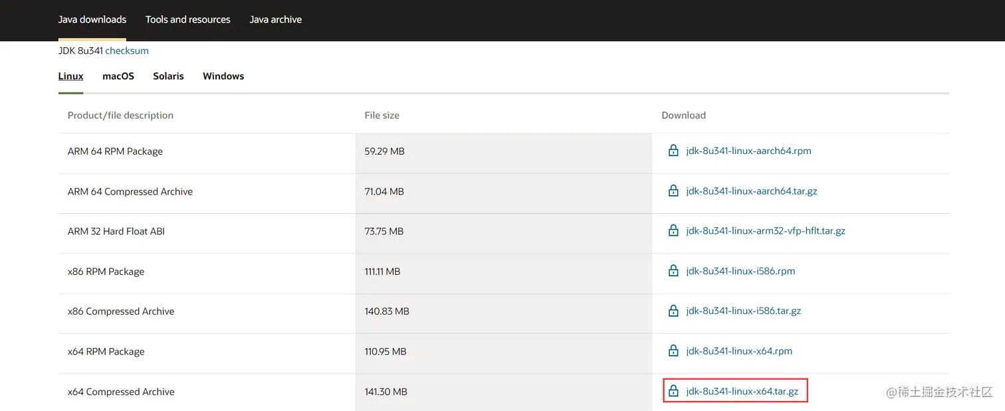1005x411 pixels.
Task: Click the Download column header
Action: (683, 115)
